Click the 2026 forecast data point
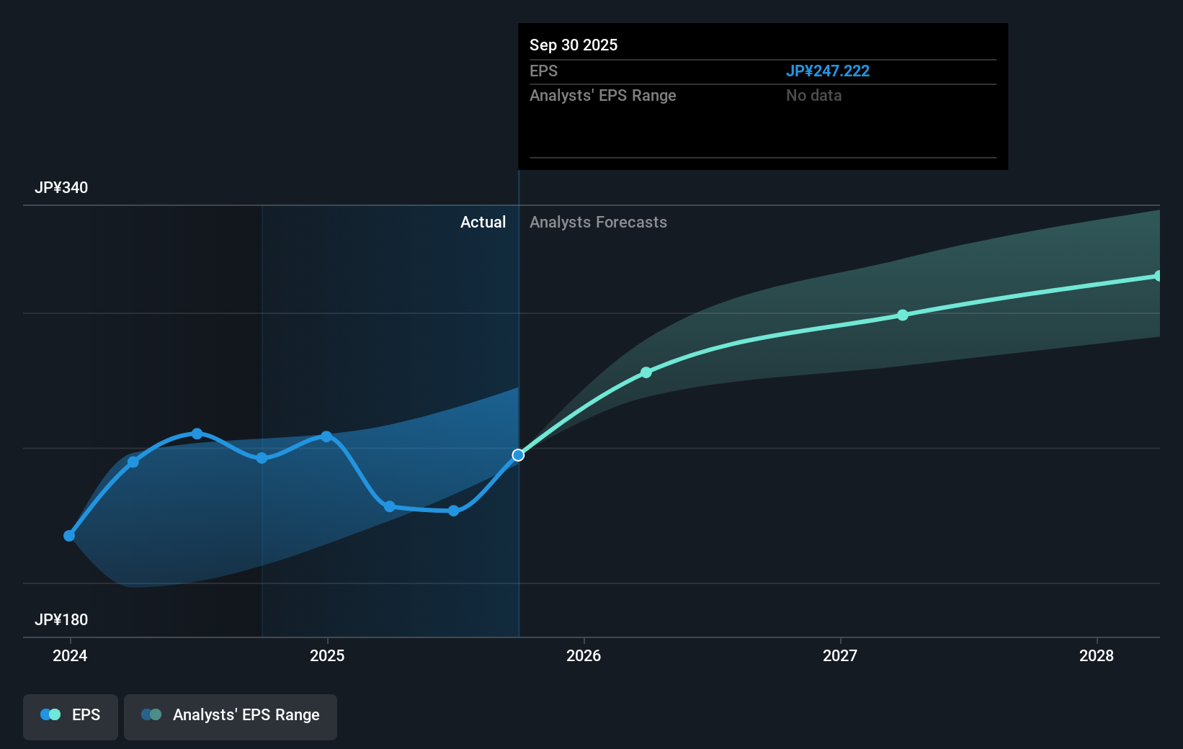Screen dimensions: 1183x749 (646, 372)
